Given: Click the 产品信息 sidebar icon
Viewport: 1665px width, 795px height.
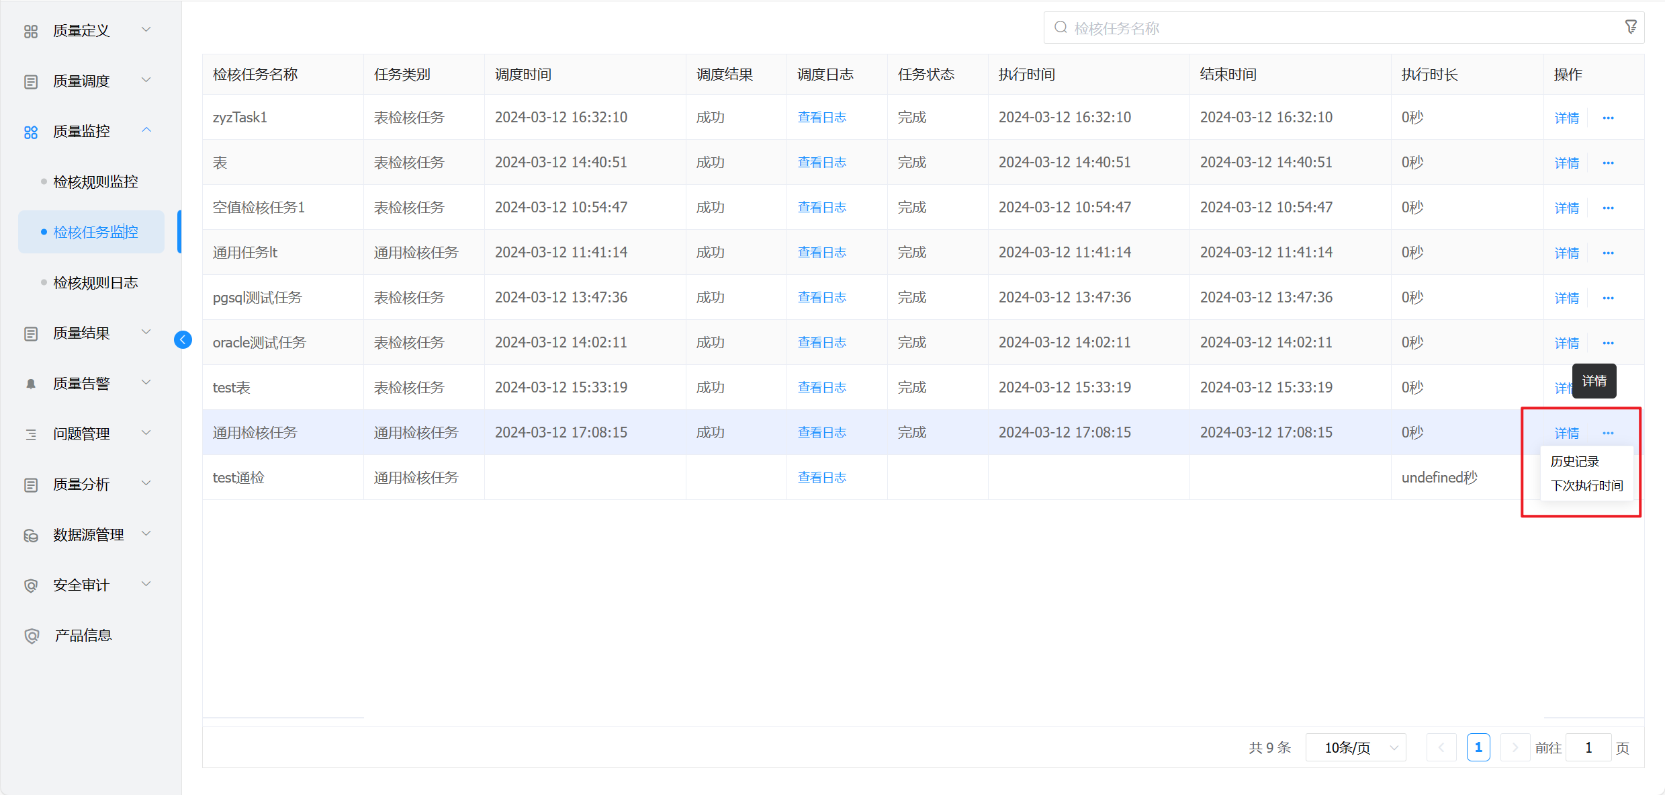Looking at the screenshot, I should [31, 636].
